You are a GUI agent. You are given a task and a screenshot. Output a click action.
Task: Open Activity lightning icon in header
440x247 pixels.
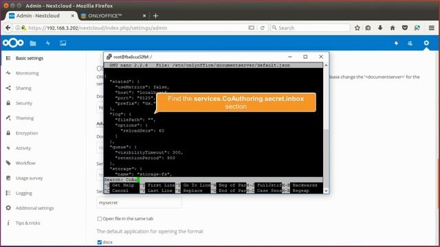[x=48, y=43]
